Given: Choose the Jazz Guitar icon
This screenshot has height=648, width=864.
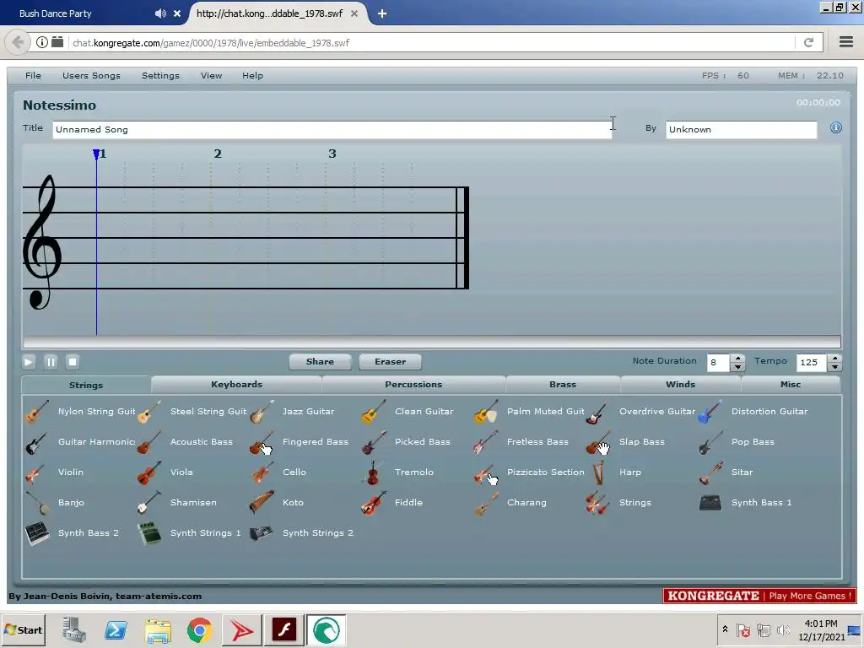Looking at the screenshot, I should coord(262,412).
